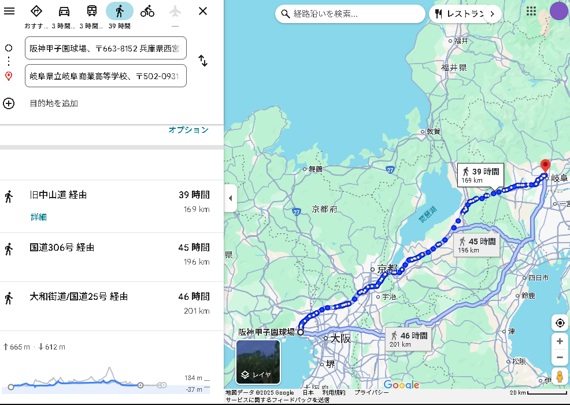Select the 大和街道/国道25号 経由 route
This screenshot has width=570, height=405.
(112, 306)
